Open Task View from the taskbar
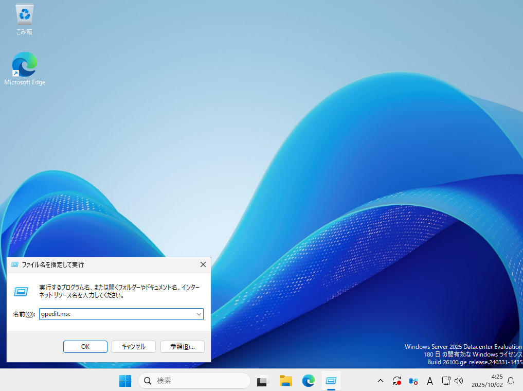 point(263,381)
